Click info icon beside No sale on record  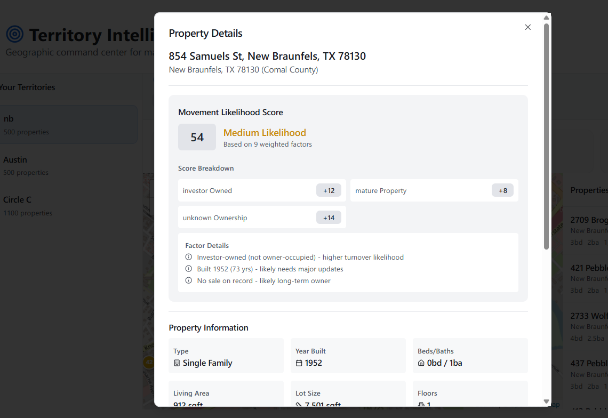pyautogui.click(x=188, y=281)
